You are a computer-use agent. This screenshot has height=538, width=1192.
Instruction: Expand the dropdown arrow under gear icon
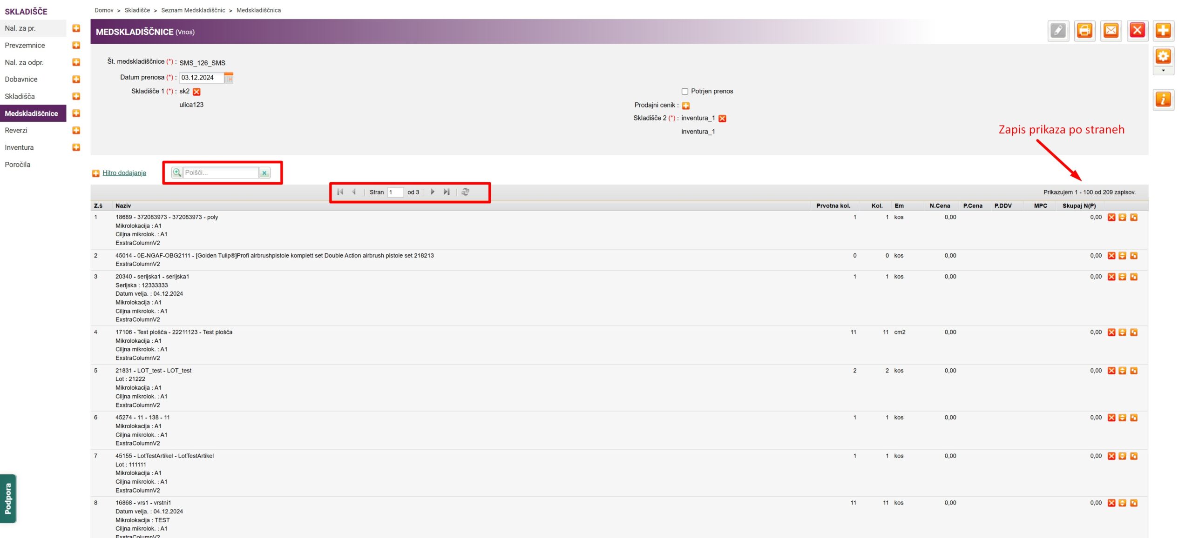1163,71
